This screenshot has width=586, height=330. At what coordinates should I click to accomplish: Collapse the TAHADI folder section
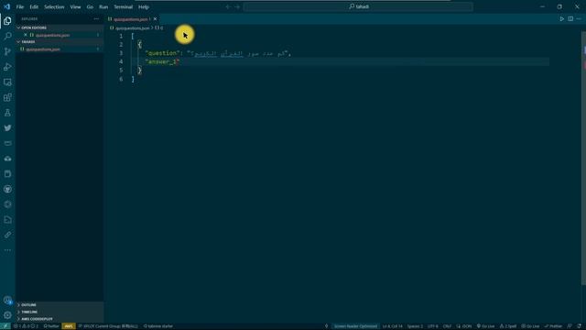pos(59,42)
